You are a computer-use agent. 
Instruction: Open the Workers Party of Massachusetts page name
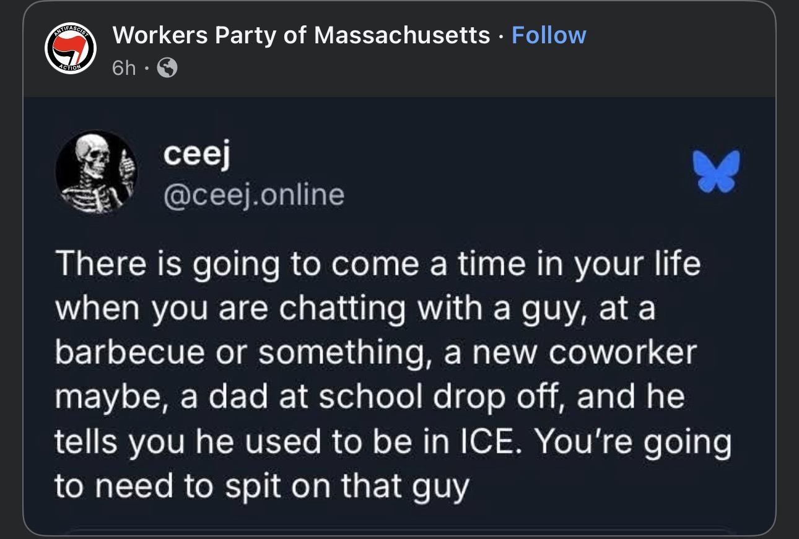click(301, 35)
